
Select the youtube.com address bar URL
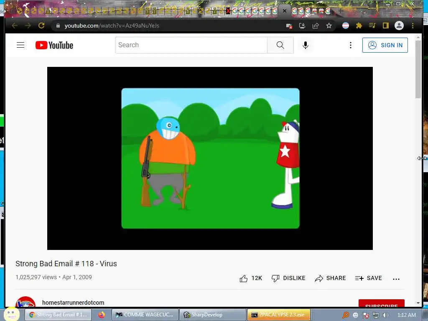point(112,25)
